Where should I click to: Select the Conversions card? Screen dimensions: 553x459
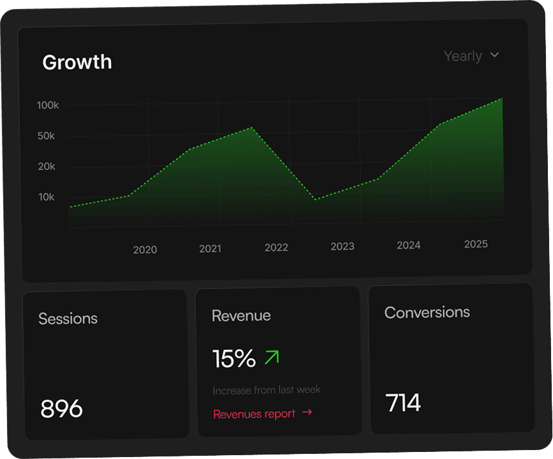click(x=450, y=361)
